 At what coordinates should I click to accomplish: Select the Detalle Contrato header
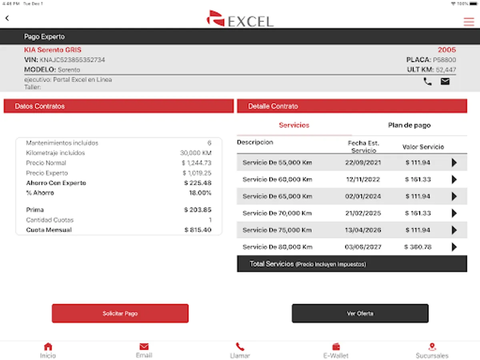click(352, 106)
